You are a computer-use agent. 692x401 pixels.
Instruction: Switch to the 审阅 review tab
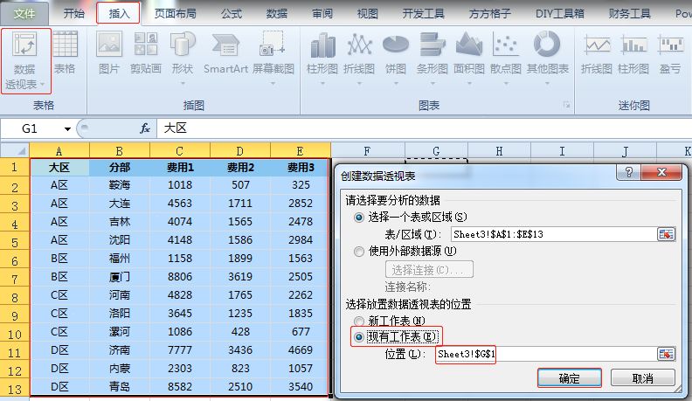[322, 13]
